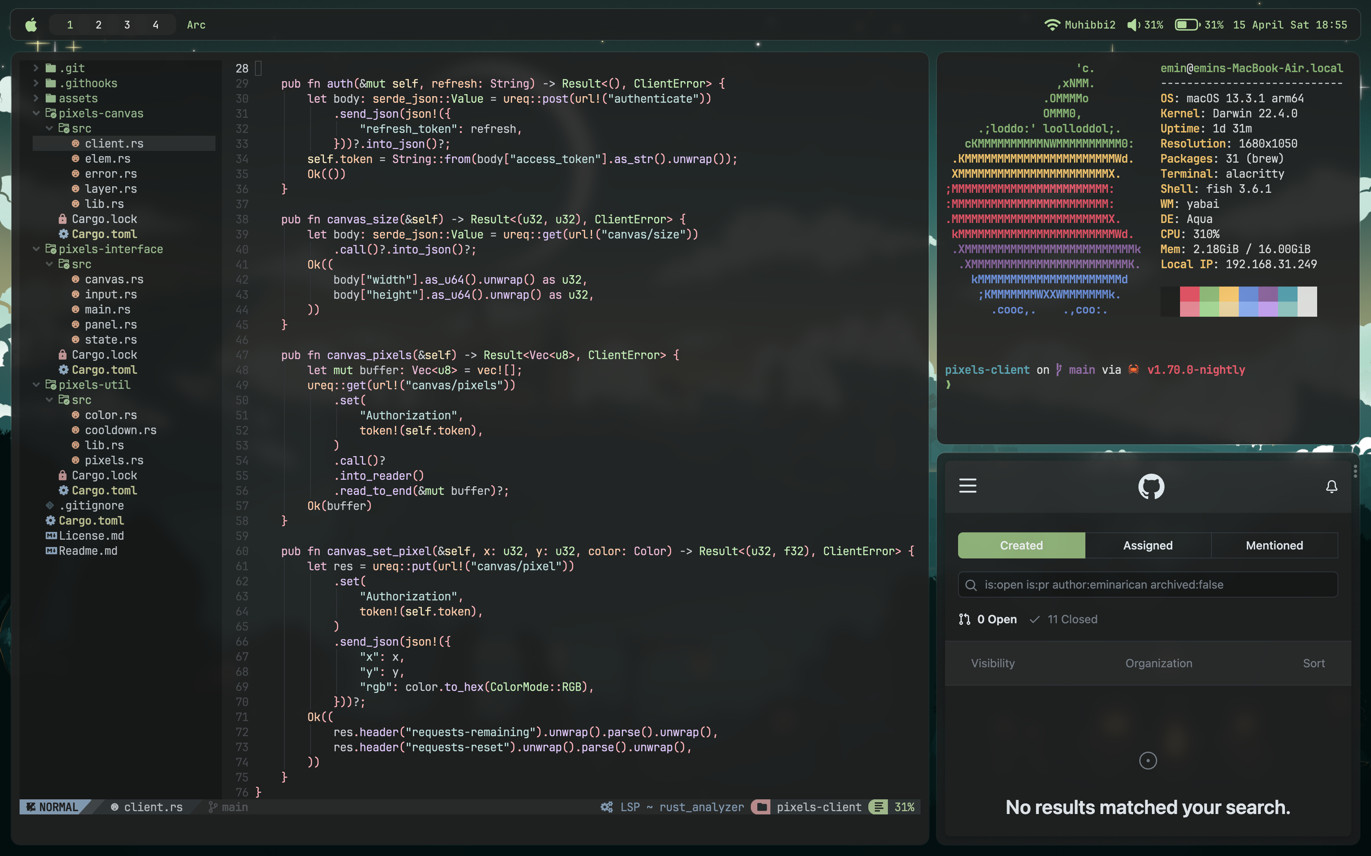Image resolution: width=1371 pixels, height=856 pixels.
Task: Click the battery icon in status bar
Action: [x=1187, y=25]
